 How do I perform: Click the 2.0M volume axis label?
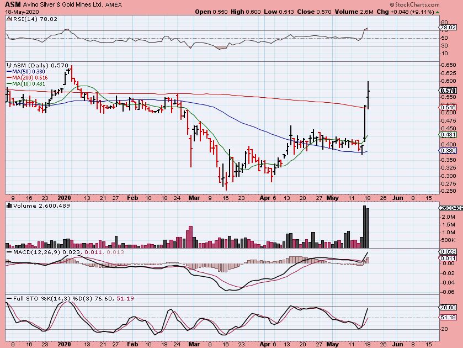point(449,217)
